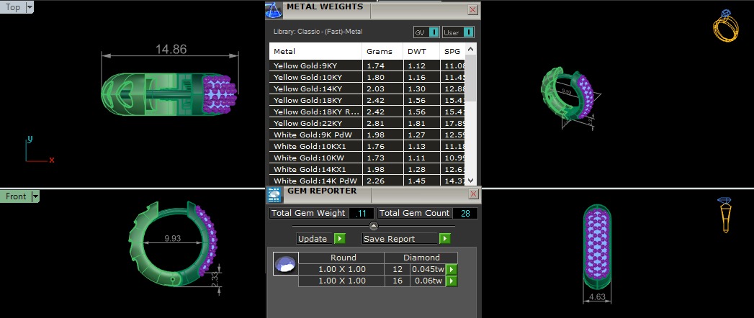Image resolution: width=754 pixels, height=318 pixels.
Task: Click the gem quantity cell showing 12
Action: [x=398, y=270]
